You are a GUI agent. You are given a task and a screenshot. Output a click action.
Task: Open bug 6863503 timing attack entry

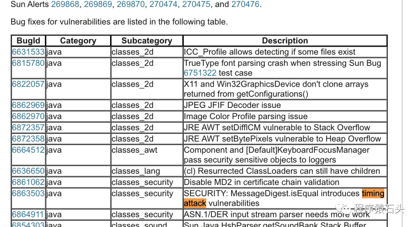coord(28,193)
